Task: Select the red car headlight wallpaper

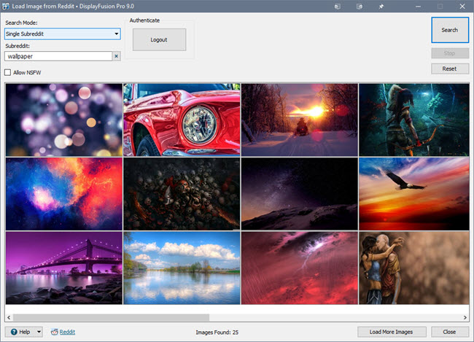Action: (182, 120)
